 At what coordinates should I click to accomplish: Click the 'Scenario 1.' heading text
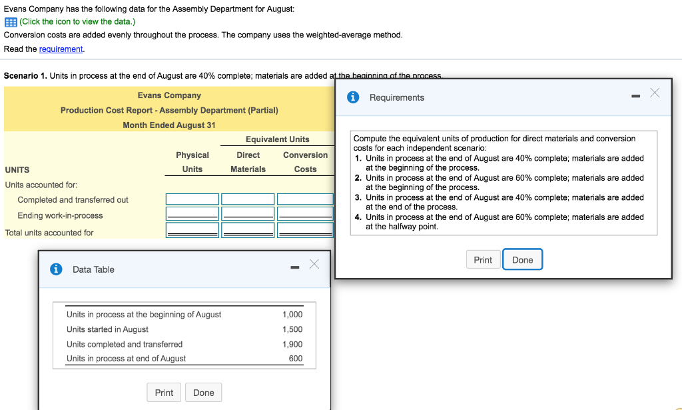coord(25,76)
